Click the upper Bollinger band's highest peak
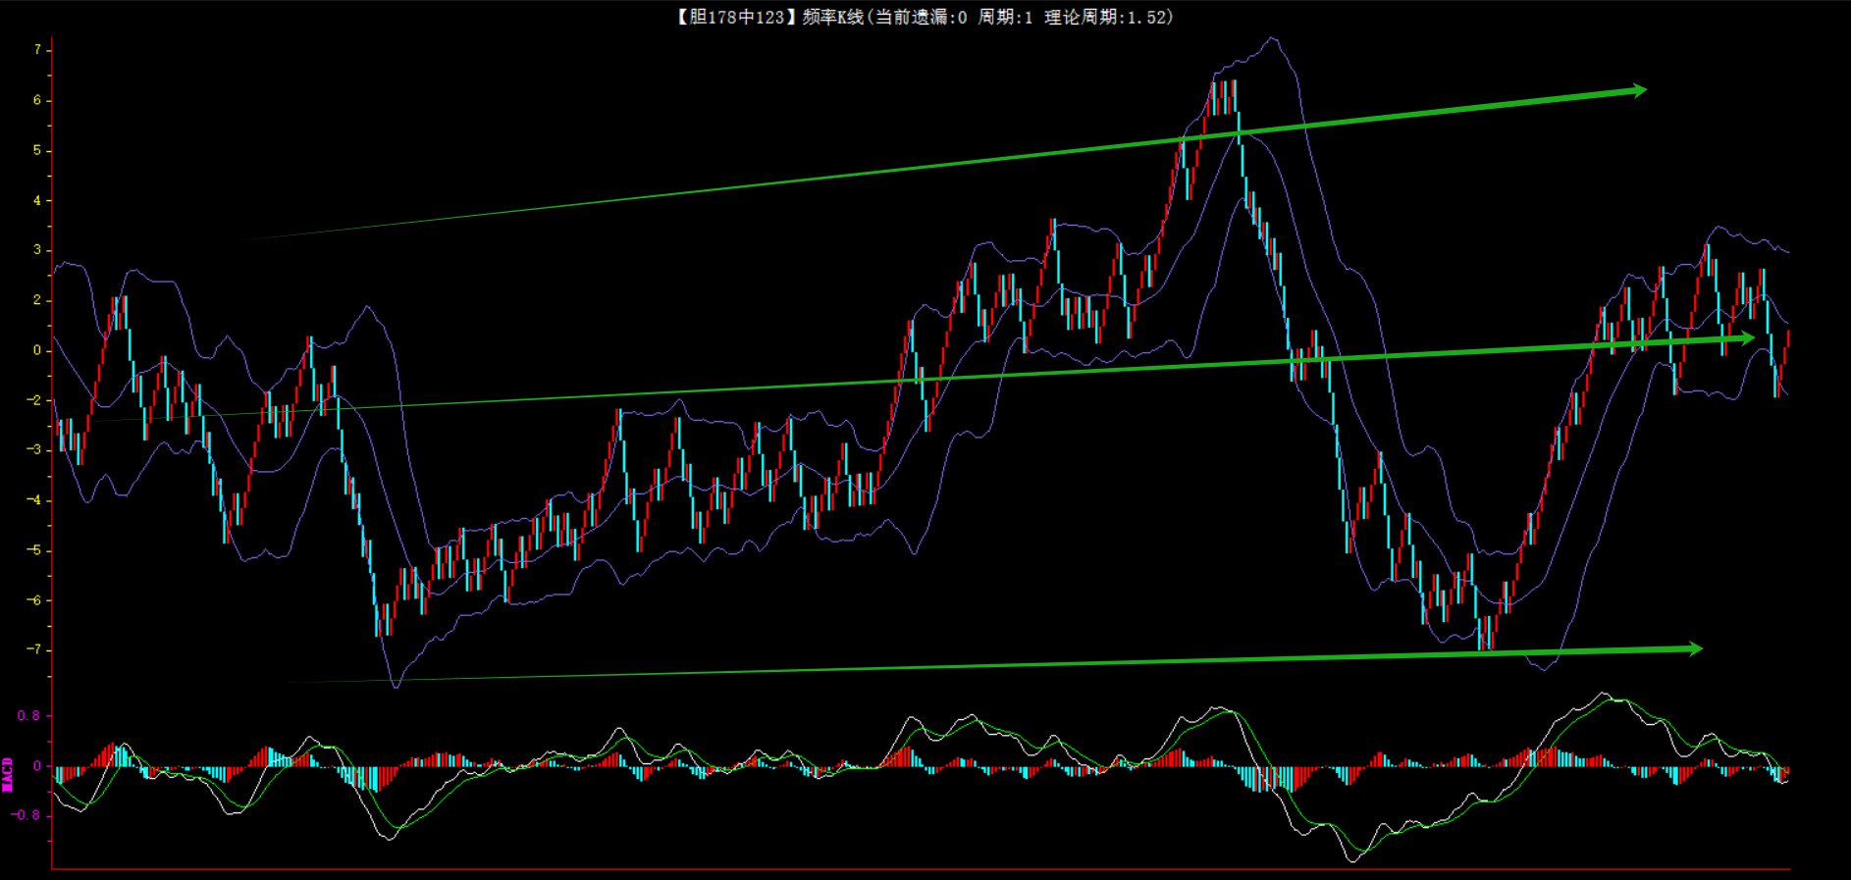Viewport: 1851px width, 880px height. [x=1272, y=38]
